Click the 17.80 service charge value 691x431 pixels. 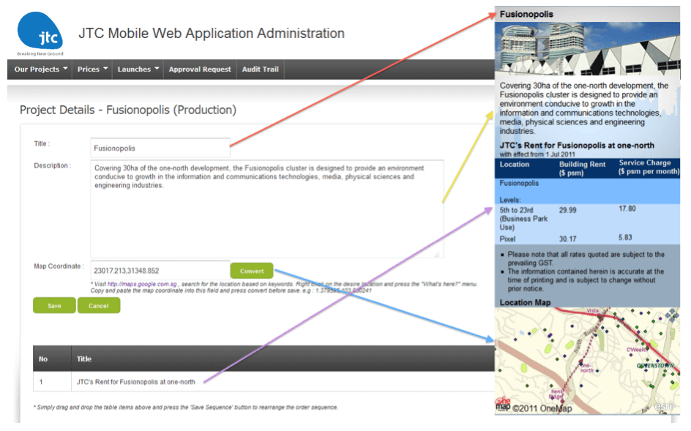(x=627, y=209)
